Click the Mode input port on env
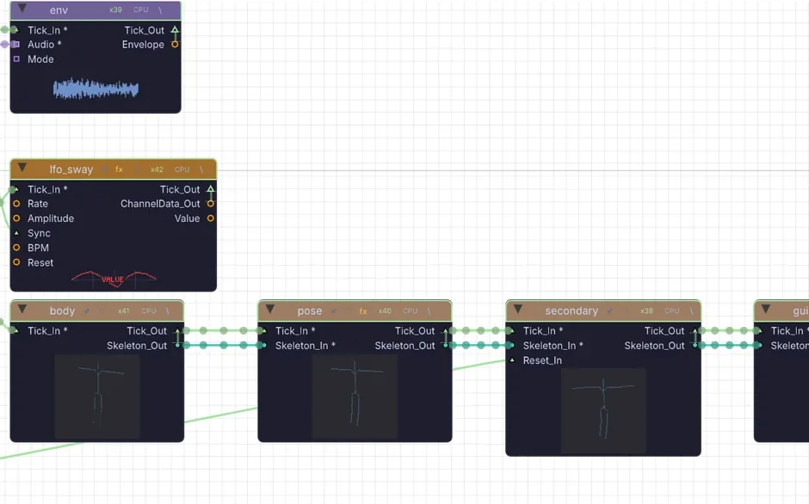The height and width of the screenshot is (504, 809). pyautogui.click(x=16, y=58)
